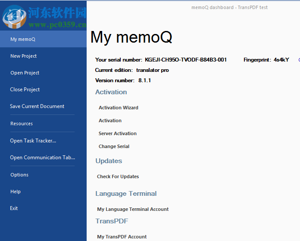This screenshot has height=241, width=300.
Task: Open Communication Tab... from the sidebar
Action: pyautogui.click(x=43, y=158)
